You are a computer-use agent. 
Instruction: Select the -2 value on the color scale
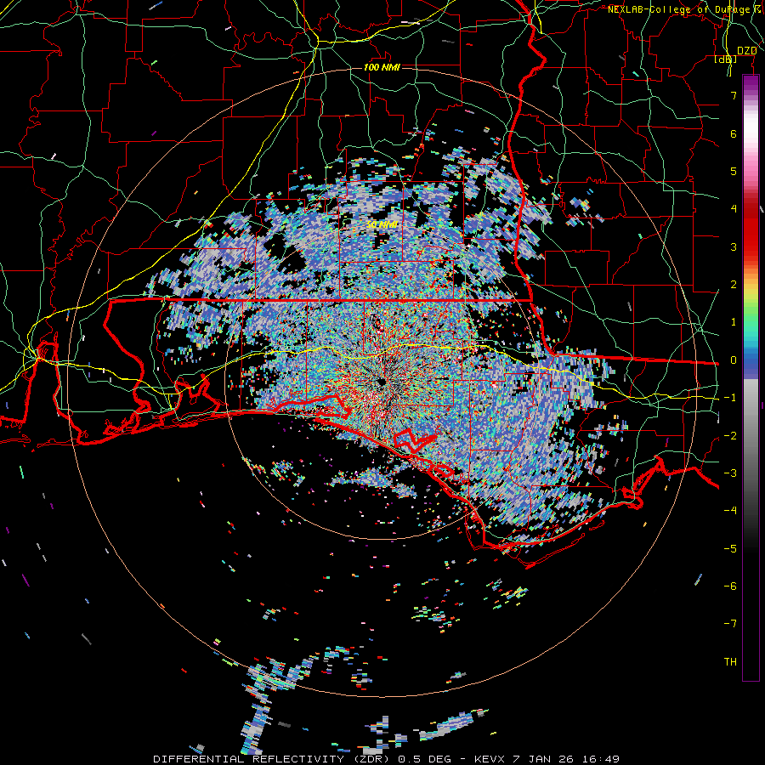coord(730,436)
